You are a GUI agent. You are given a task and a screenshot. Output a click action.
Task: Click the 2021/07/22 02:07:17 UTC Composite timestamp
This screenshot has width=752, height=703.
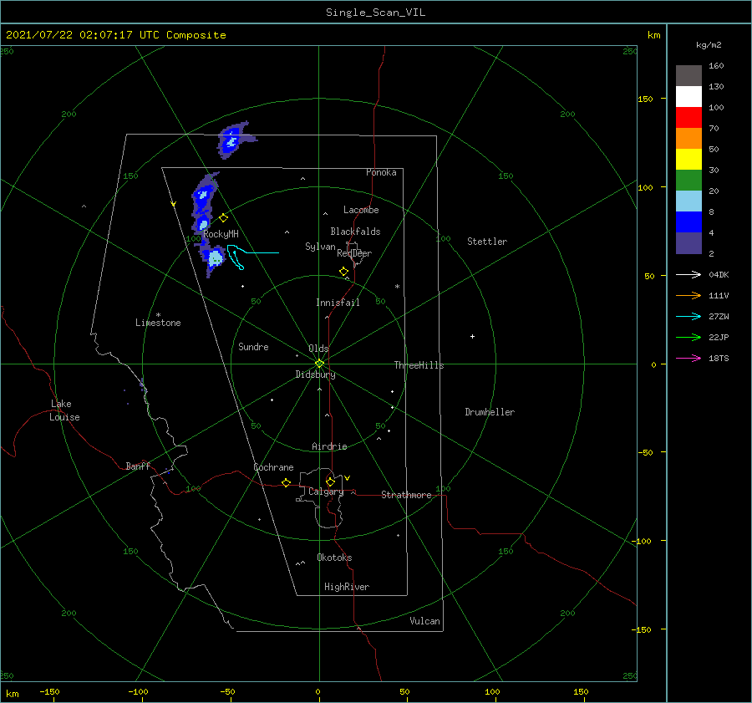click(115, 35)
